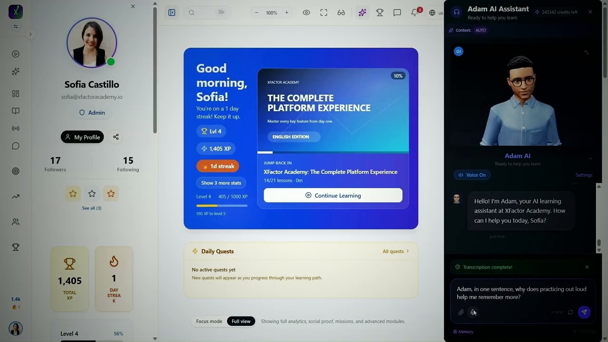Click the headphones icon in assistant header

pos(457,12)
